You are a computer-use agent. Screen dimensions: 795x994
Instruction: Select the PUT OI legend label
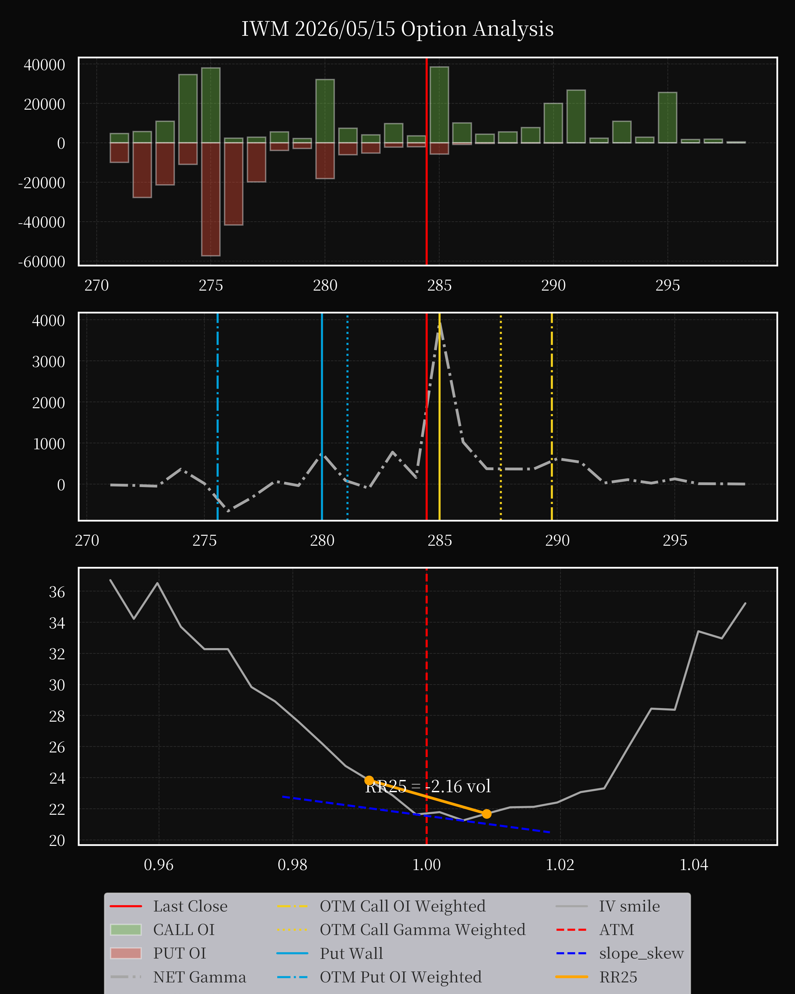pos(180,954)
